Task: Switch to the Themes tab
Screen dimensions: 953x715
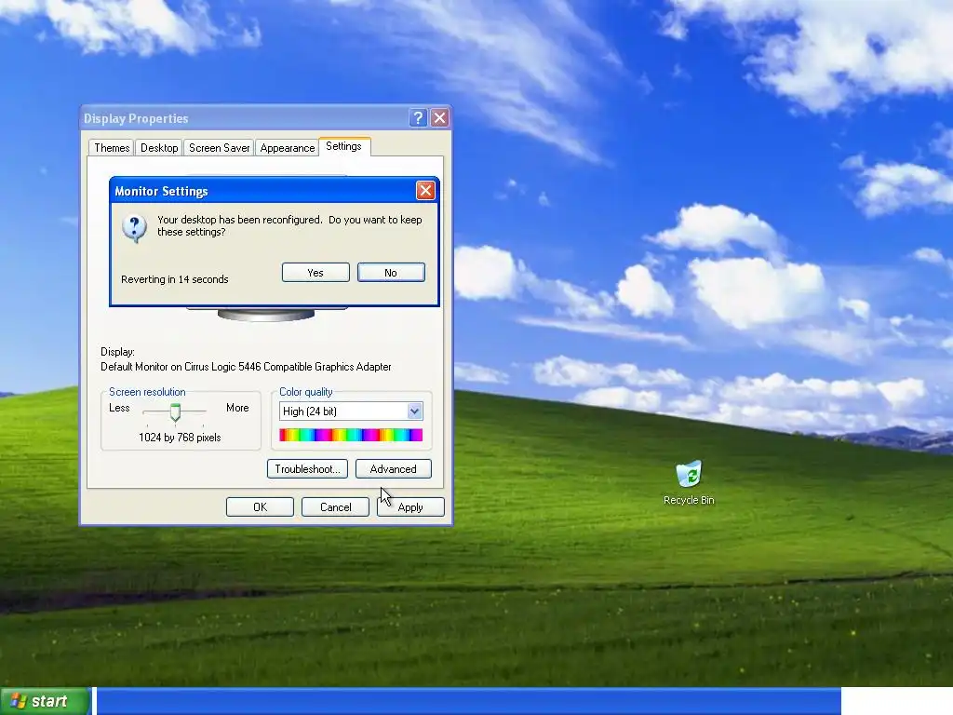Action: (112, 148)
